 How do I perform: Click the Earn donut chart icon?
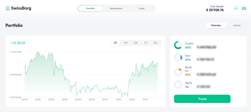point(178,57)
